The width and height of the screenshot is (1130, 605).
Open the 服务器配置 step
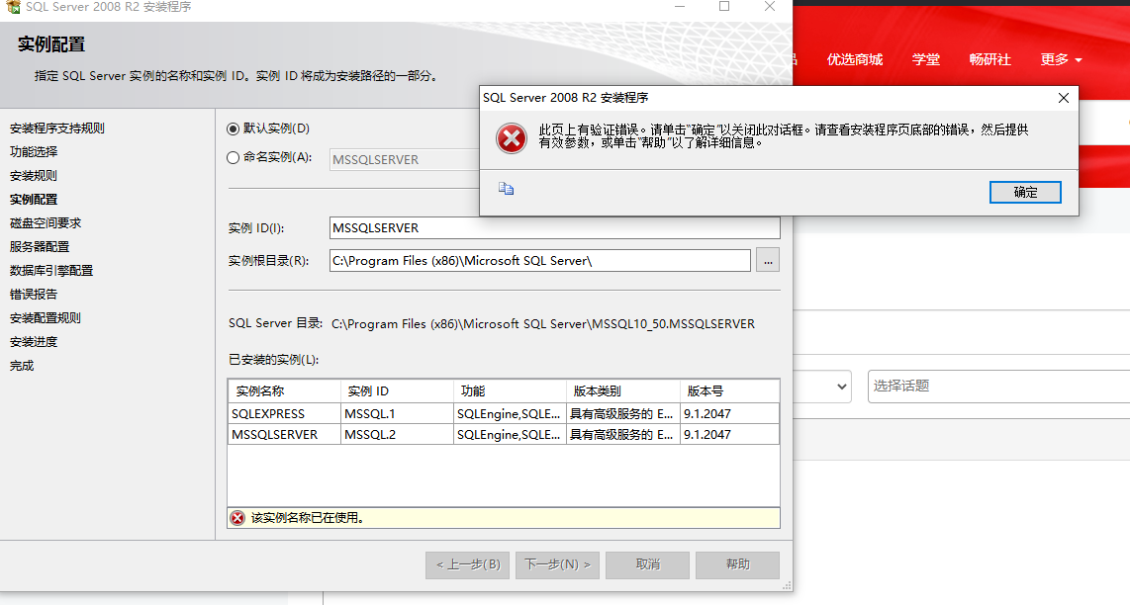pyautogui.click(x=40, y=247)
